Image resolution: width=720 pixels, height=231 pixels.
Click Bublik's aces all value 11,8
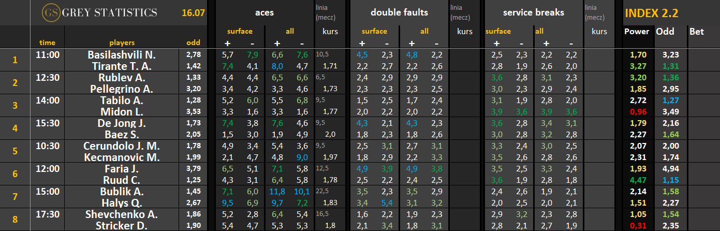pyautogui.click(x=277, y=191)
